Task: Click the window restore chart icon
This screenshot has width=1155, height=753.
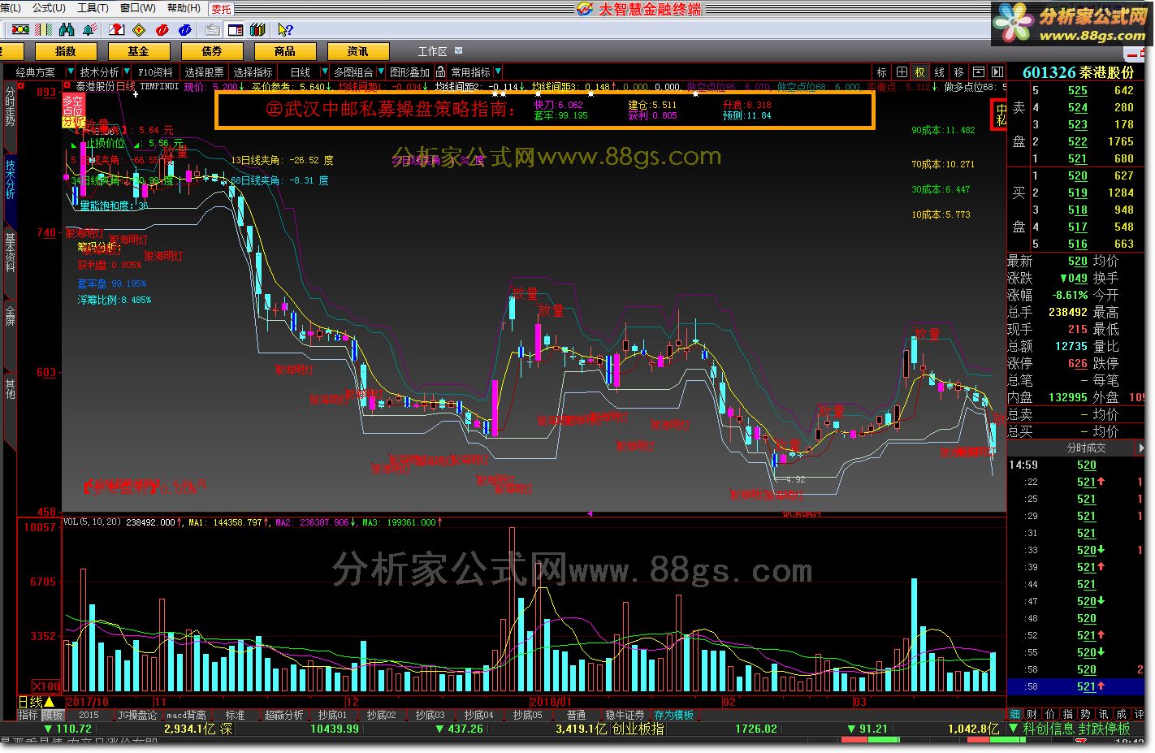Action: pos(978,71)
